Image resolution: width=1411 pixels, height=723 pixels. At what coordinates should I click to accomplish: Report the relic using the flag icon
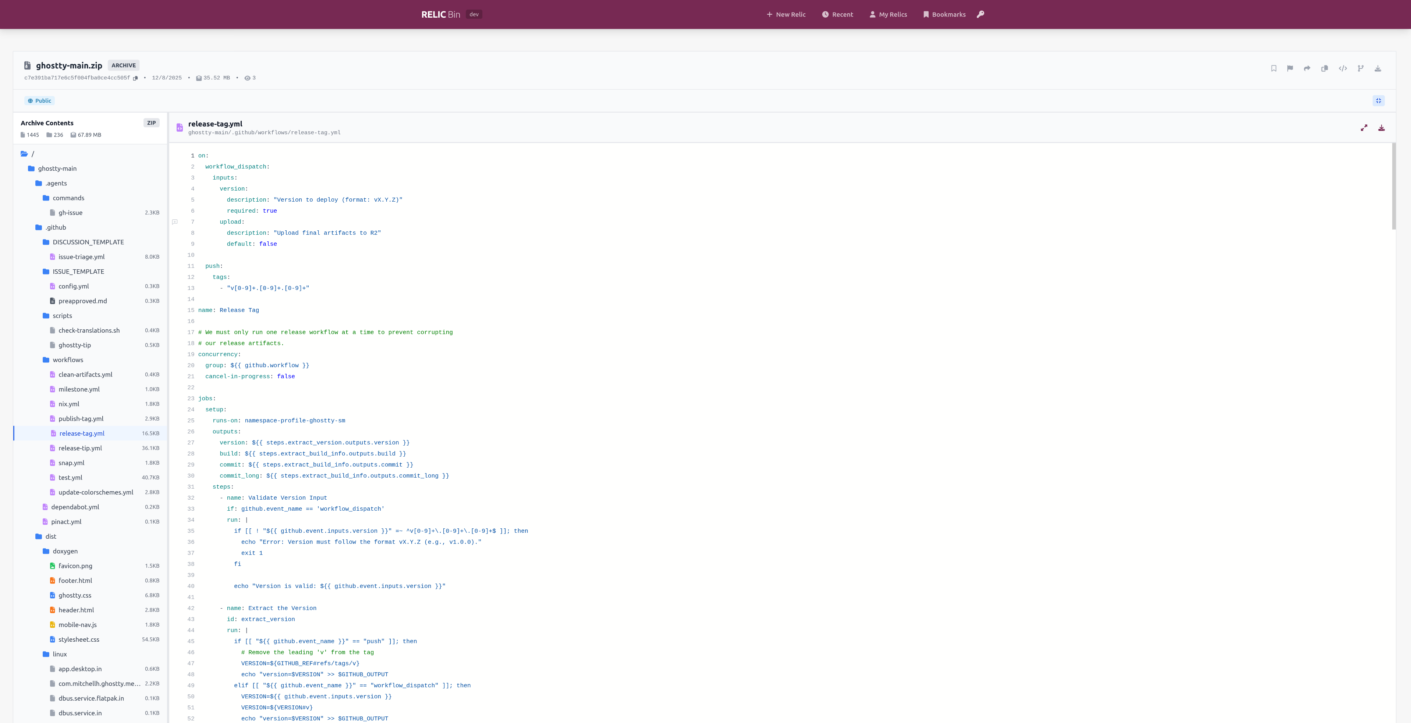(1290, 68)
